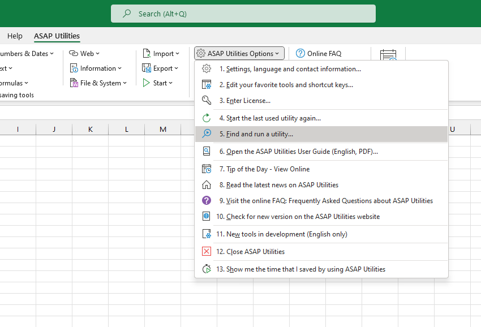Choose Settings, language and contact information
The height and width of the screenshot is (327, 481).
321,68
